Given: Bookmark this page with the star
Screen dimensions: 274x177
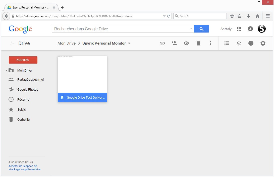Looking at the screenshot, I should [x=232, y=16].
